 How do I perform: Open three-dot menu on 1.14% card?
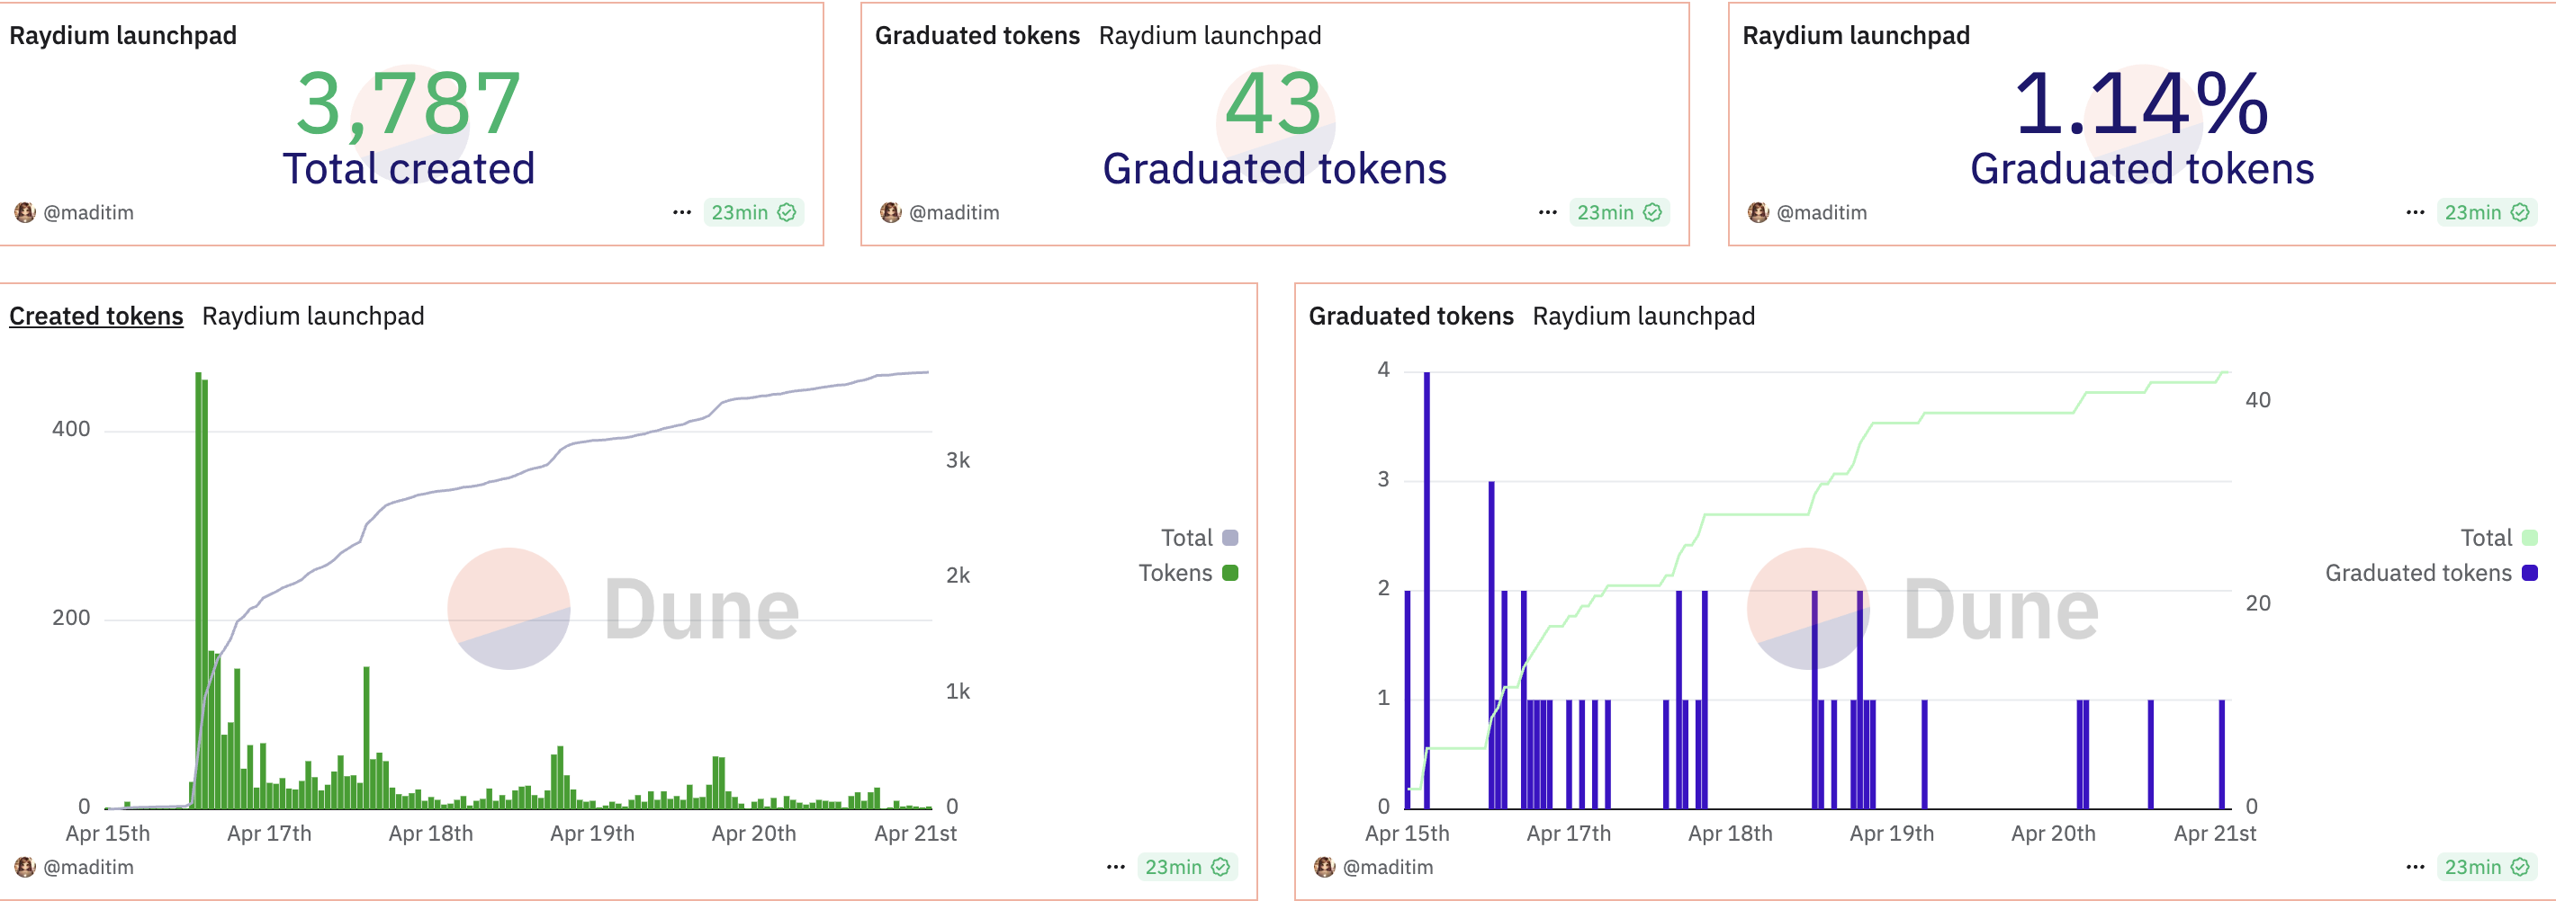click(2414, 212)
